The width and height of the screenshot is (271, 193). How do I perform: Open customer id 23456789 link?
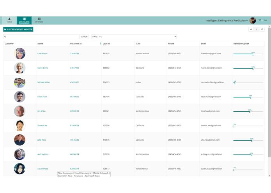74,54
